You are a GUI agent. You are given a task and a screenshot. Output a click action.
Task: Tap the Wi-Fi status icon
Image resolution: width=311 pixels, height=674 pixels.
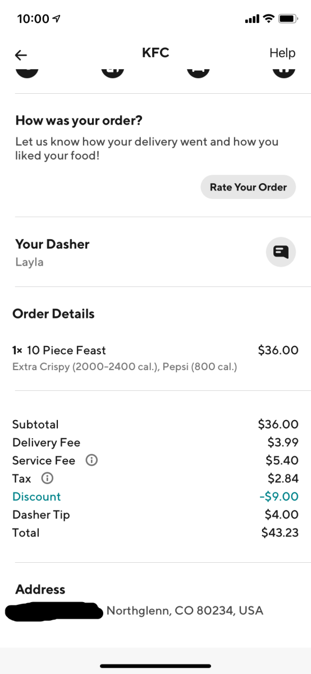click(x=268, y=19)
